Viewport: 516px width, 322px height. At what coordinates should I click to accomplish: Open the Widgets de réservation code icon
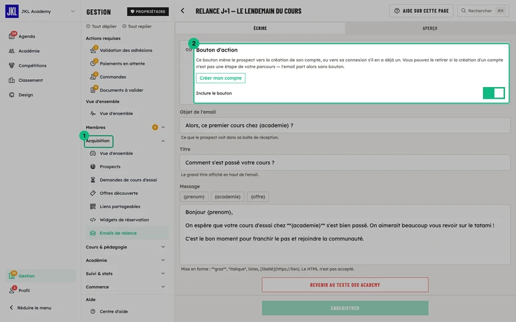[93, 220]
